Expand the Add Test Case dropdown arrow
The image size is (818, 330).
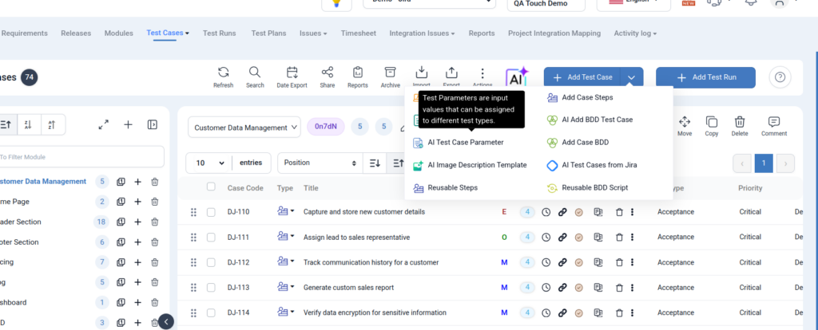(x=631, y=77)
